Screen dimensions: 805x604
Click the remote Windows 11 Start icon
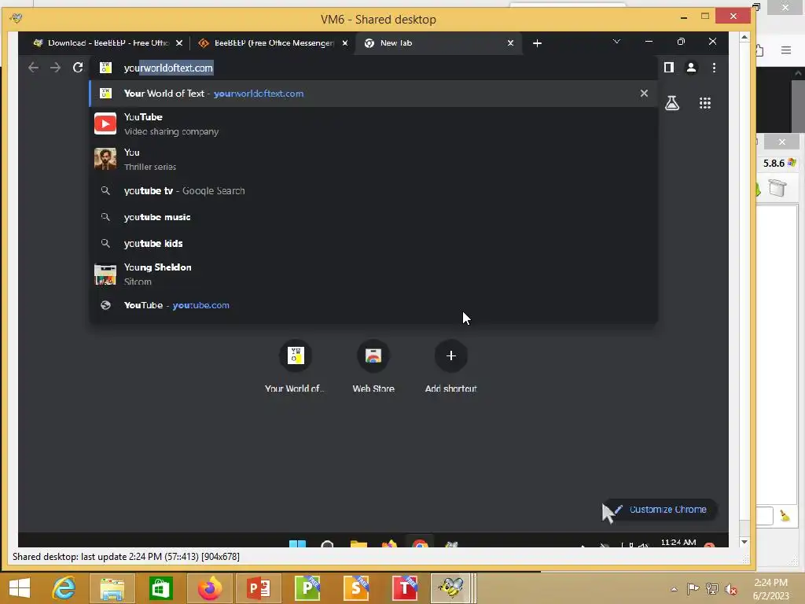(x=297, y=543)
